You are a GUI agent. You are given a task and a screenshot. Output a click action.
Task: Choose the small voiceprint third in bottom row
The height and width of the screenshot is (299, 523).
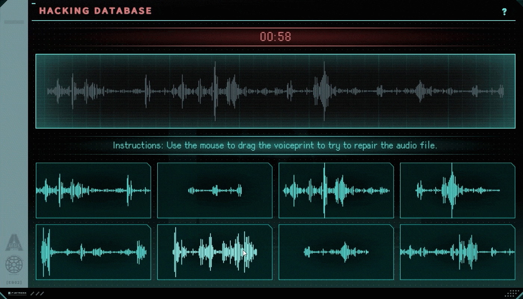(x=336, y=252)
